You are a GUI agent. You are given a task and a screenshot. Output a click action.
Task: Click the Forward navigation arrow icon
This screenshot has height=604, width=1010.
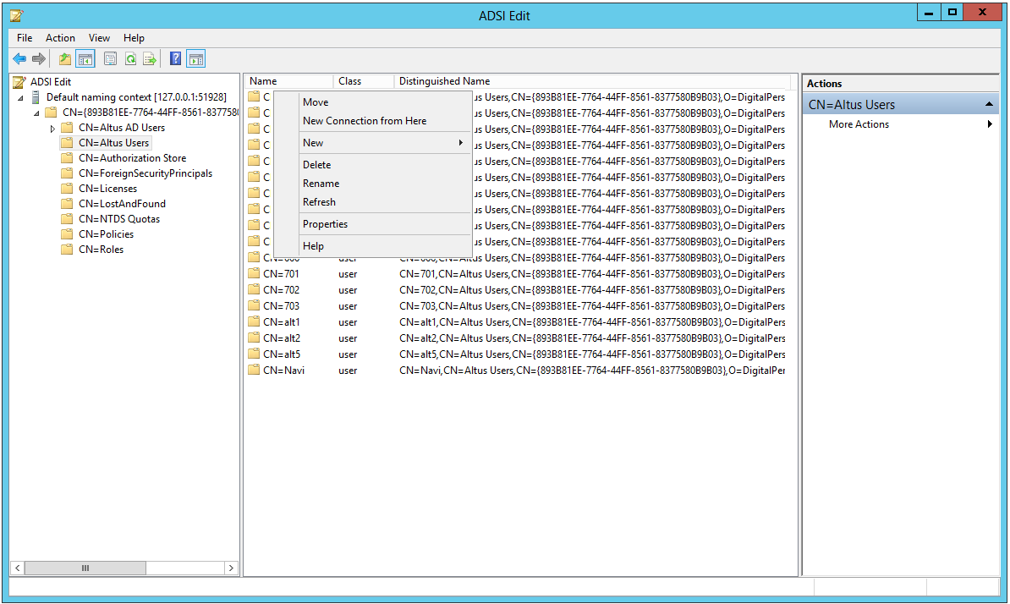(x=40, y=58)
